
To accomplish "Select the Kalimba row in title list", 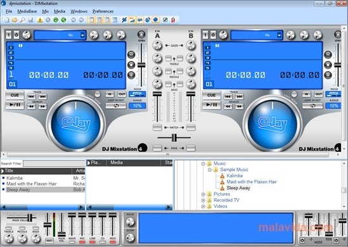I will click(43, 178).
